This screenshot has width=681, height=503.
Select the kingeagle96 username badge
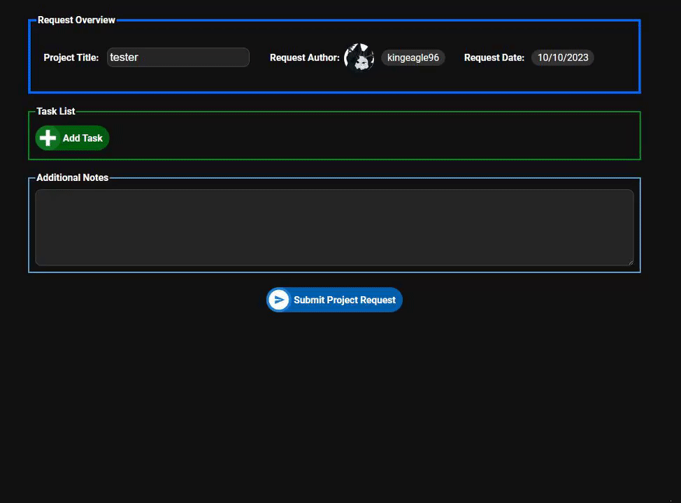coord(413,57)
